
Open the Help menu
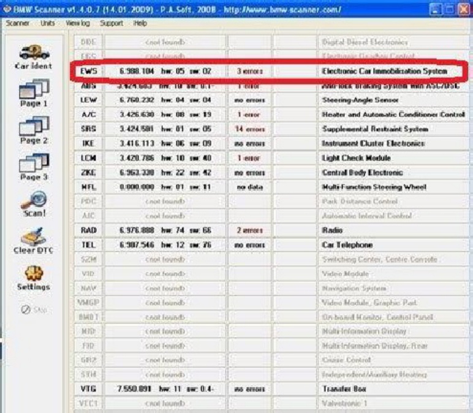pos(140,23)
